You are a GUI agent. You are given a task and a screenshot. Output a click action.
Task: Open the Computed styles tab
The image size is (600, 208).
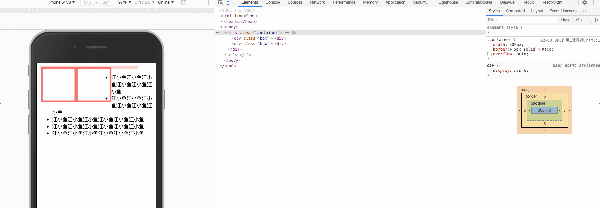click(515, 11)
